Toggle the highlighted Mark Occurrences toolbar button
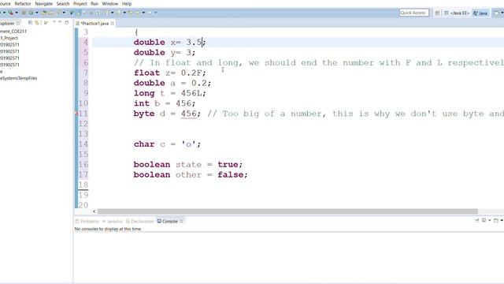This screenshot has width=504, height=284. tap(79, 13)
